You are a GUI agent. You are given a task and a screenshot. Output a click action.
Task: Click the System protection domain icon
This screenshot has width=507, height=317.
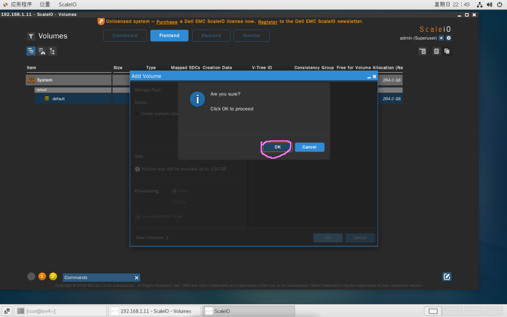(x=31, y=80)
